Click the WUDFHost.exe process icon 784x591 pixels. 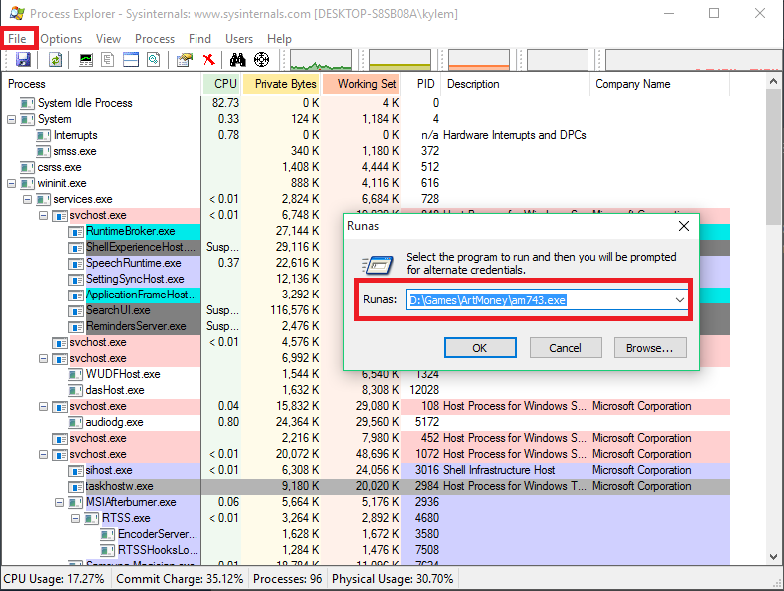pyautogui.click(x=76, y=374)
